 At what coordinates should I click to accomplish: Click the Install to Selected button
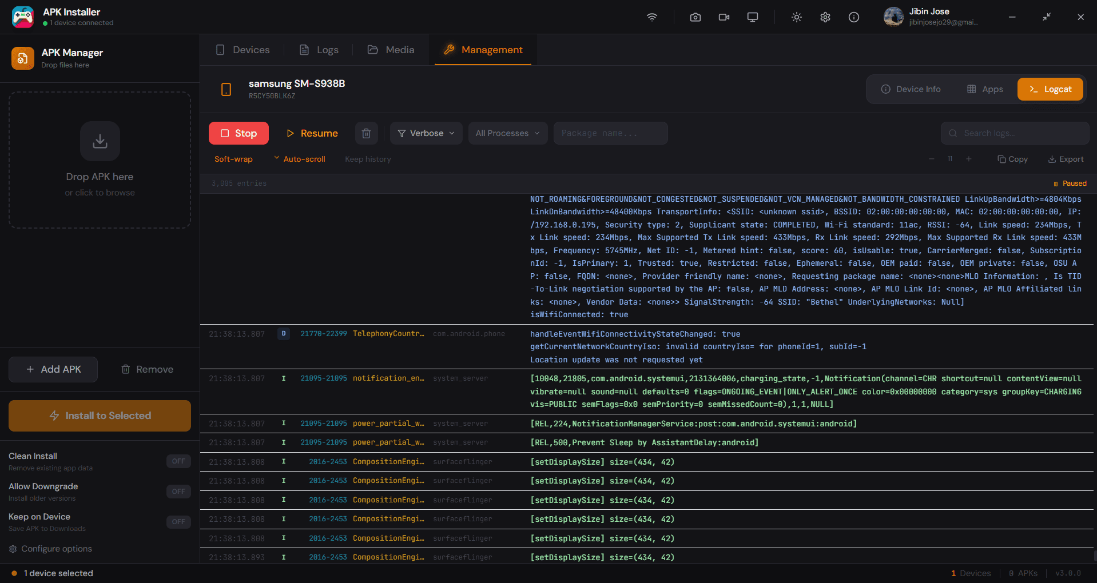(x=100, y=416)
